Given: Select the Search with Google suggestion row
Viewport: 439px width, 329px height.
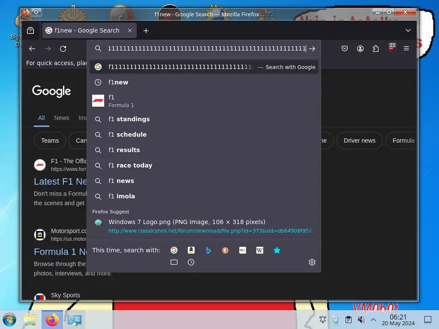Looking at the screenshot, I should pos(204,67).
